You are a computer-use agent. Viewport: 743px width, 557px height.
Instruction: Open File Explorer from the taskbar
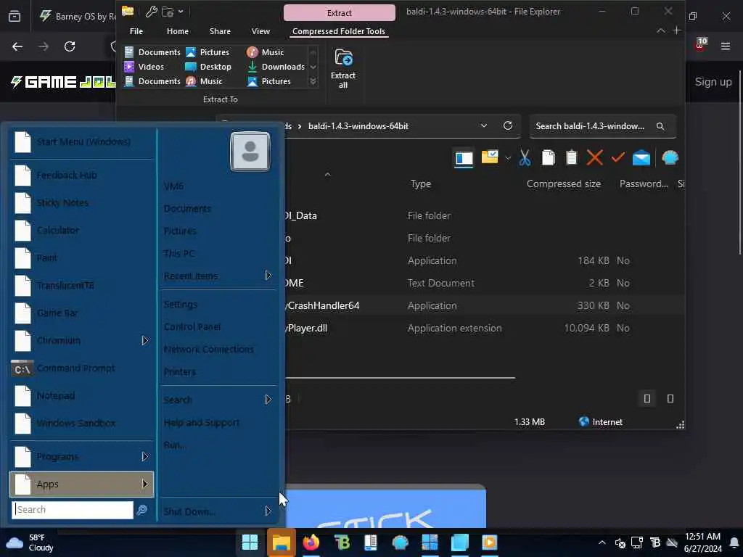(281, 542)
